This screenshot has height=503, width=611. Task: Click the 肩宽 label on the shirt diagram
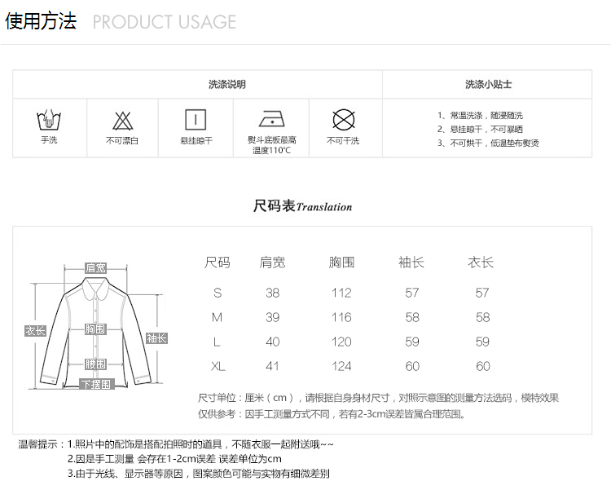[95, 268]
